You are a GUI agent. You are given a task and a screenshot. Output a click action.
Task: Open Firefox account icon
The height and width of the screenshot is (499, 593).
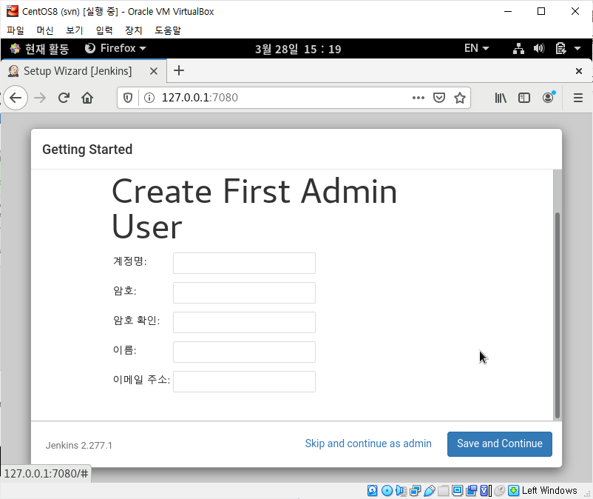(548, 98)
